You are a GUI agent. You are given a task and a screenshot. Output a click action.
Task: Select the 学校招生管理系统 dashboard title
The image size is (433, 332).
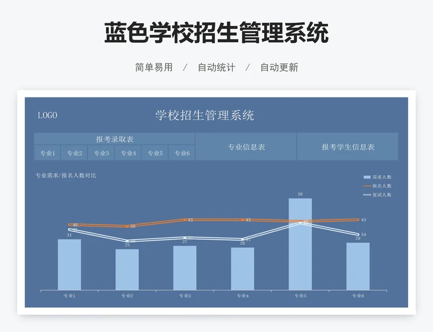205,115
